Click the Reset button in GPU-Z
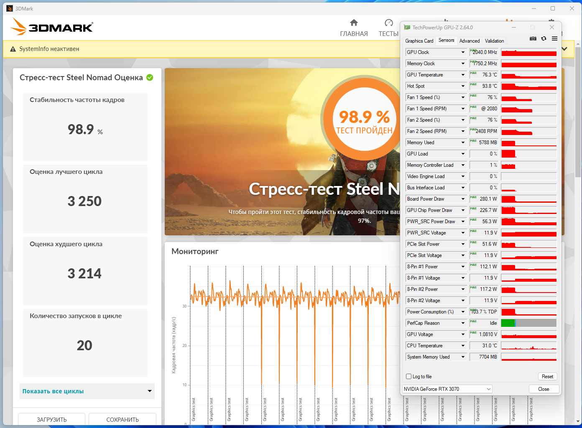The width and height of the screenshot is (582, 428). pos(547,377)
